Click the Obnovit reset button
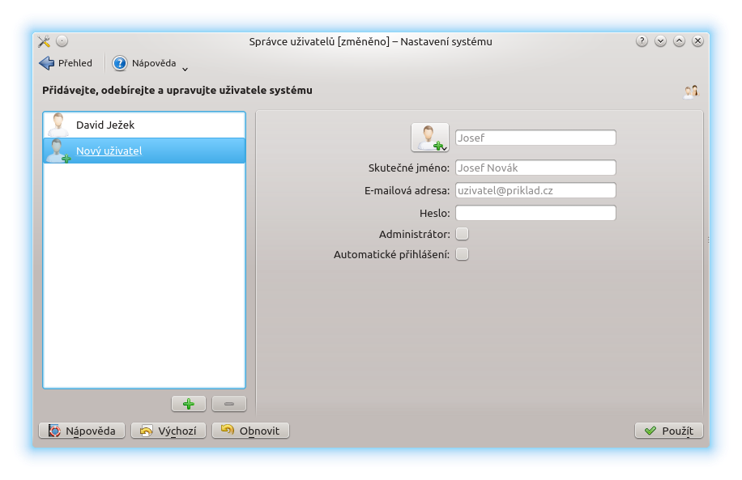742x480 pixels. coord(250,431)
